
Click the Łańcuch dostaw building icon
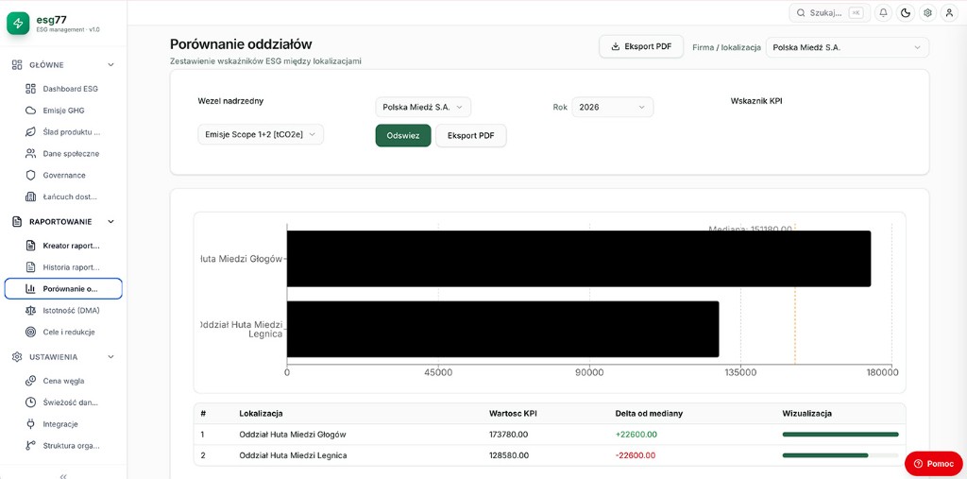pos(31,197)
